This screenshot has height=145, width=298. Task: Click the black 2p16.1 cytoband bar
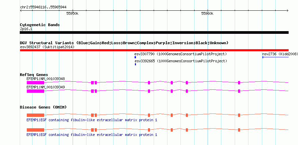154,32
